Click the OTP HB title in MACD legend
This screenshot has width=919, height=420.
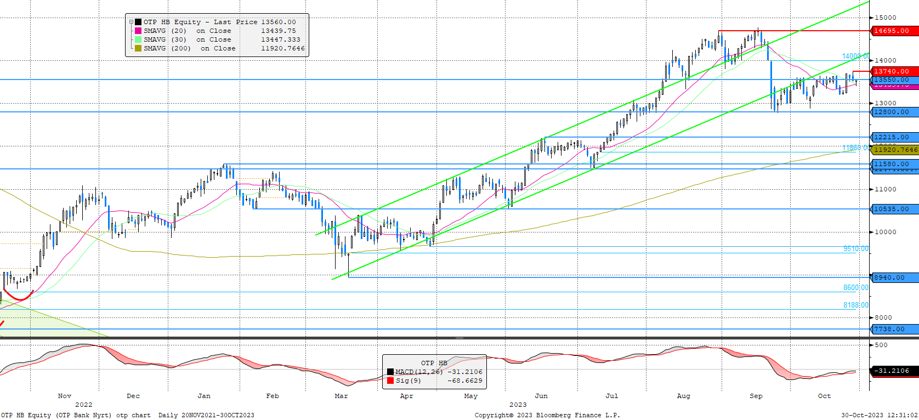(434, 363)
